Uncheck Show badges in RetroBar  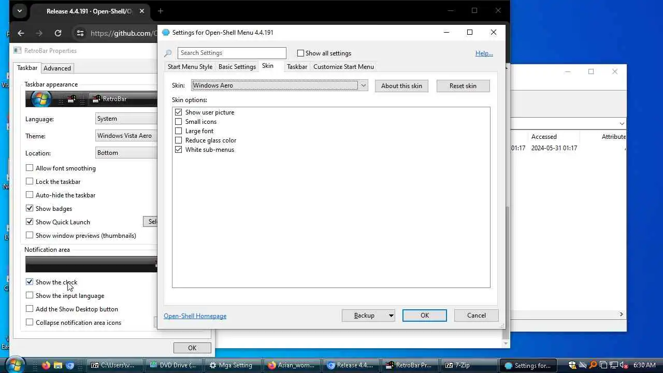click(30, 208)
